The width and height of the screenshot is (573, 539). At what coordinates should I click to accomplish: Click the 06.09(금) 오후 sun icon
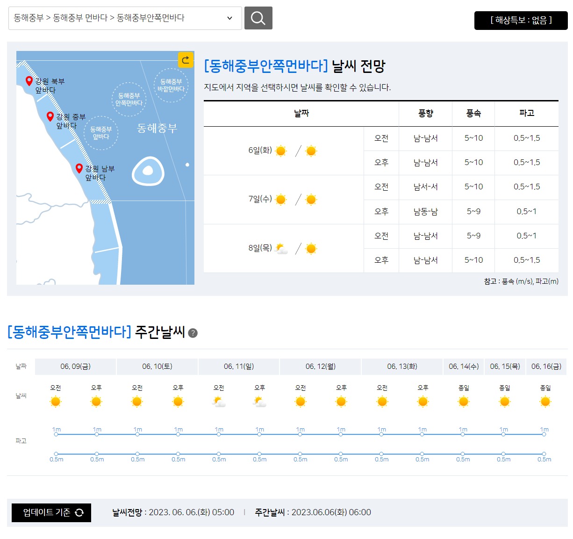[x=96, y=402]
